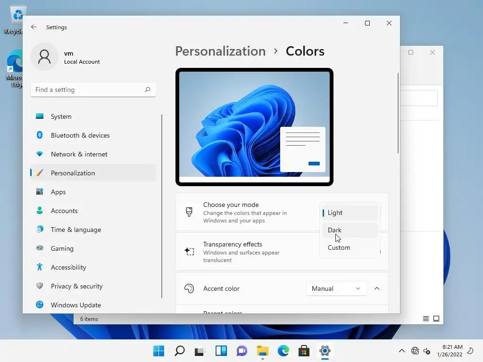Click the Gaming controller icon
This screenshot has height=362, width=483.
[x=40, y=248]
